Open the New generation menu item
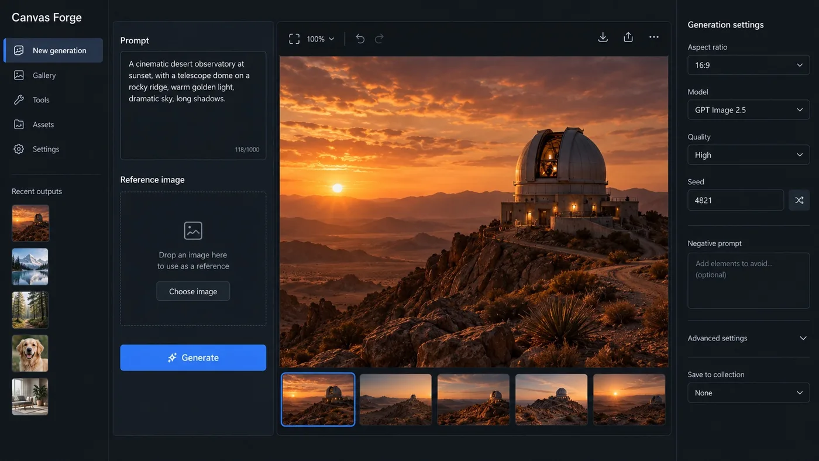The image size is (819, 461). [53, 50]
